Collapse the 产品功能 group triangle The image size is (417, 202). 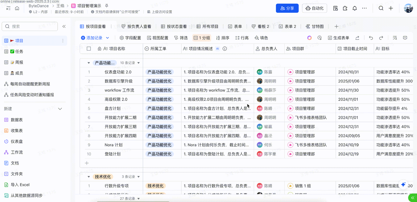click(x=89, y=63)
